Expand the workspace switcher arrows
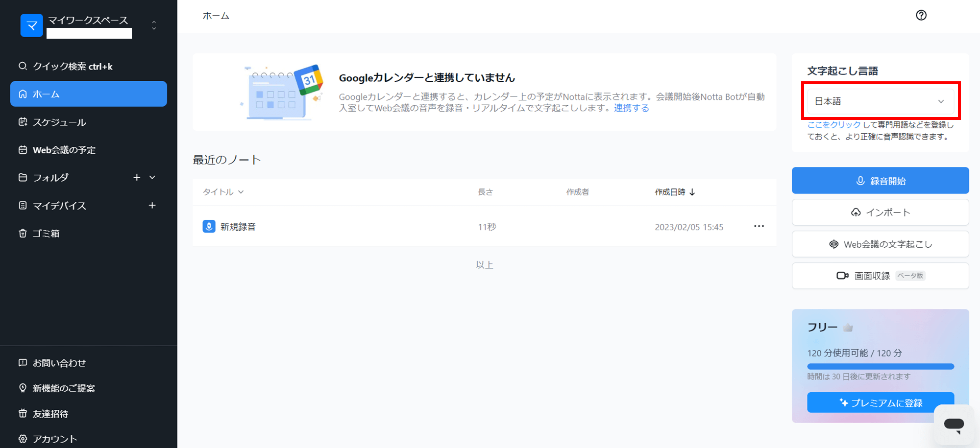This screenshot has width=980, height=448. (x=154, y=25)
